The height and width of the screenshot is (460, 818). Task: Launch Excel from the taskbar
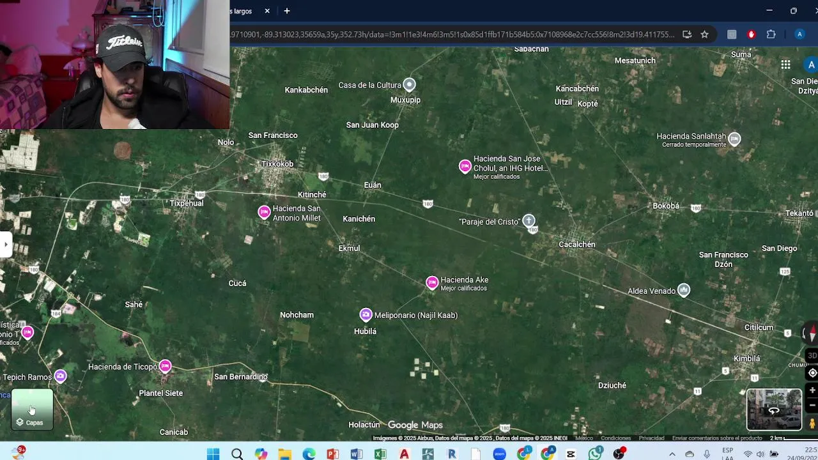(x=380, y=454)
